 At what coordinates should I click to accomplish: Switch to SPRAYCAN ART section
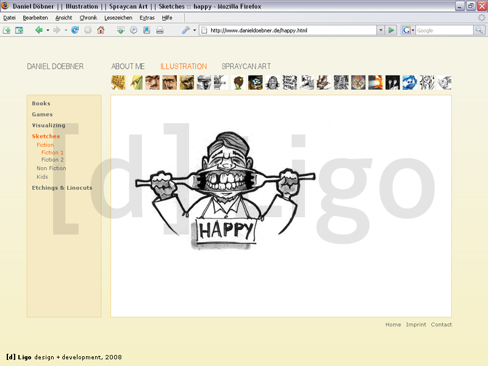click(246, 66)
